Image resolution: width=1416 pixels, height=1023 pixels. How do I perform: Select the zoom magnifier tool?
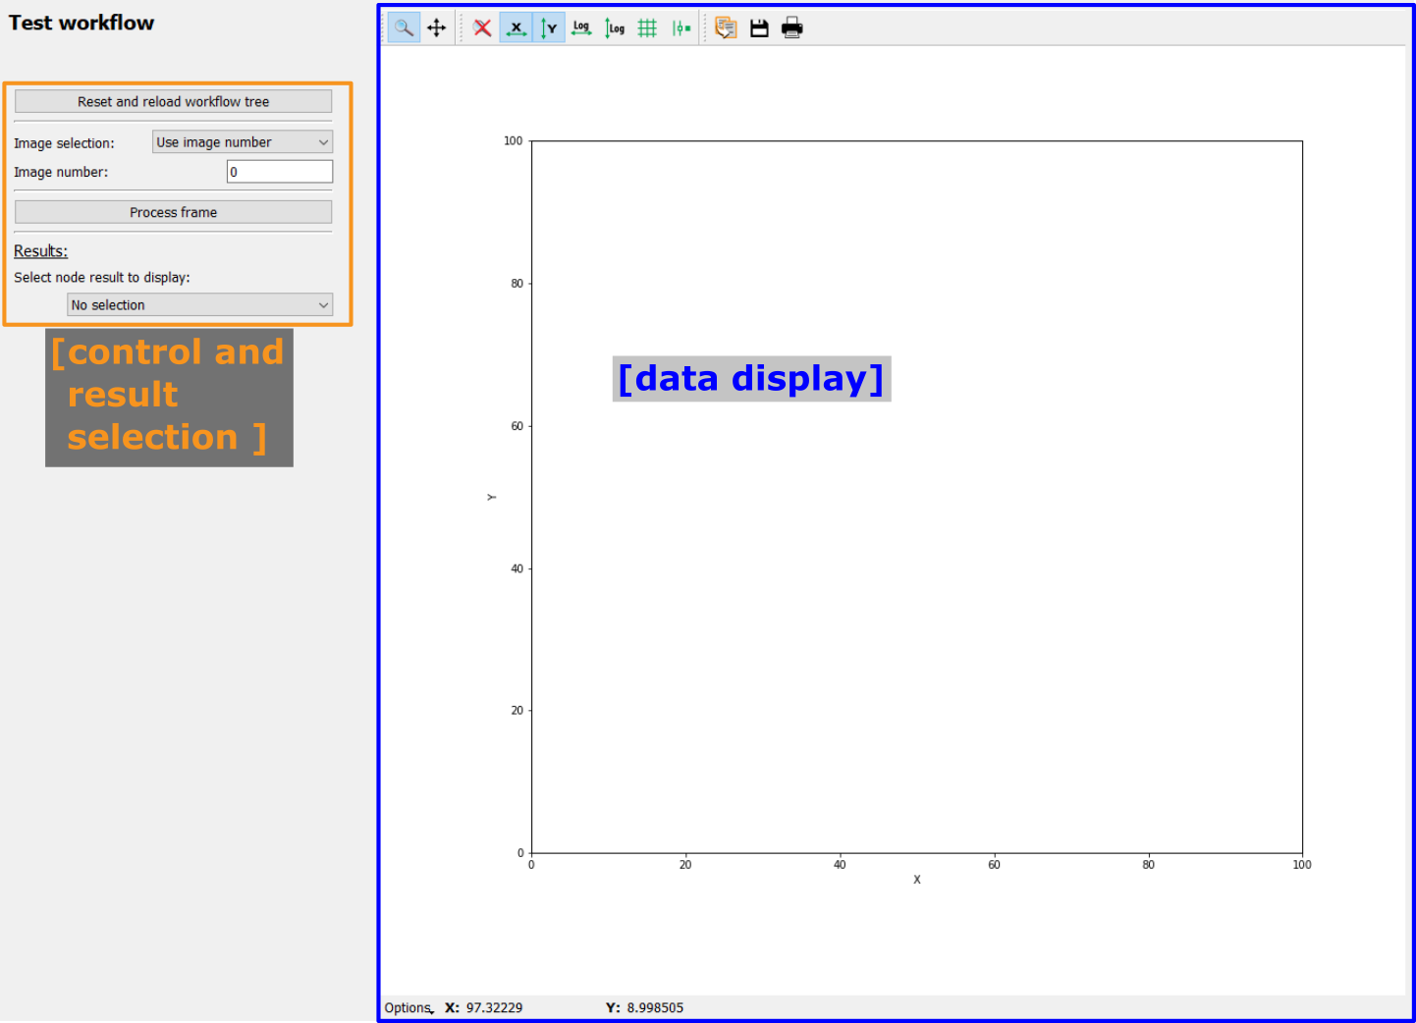[404, 28]
